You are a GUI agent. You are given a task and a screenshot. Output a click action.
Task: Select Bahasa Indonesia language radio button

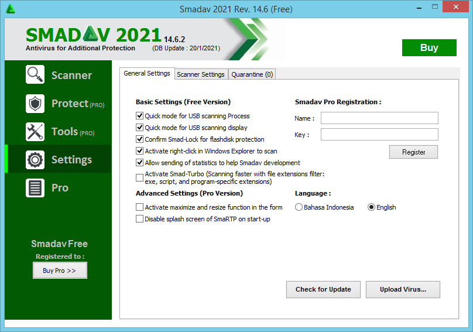point(299,207)
